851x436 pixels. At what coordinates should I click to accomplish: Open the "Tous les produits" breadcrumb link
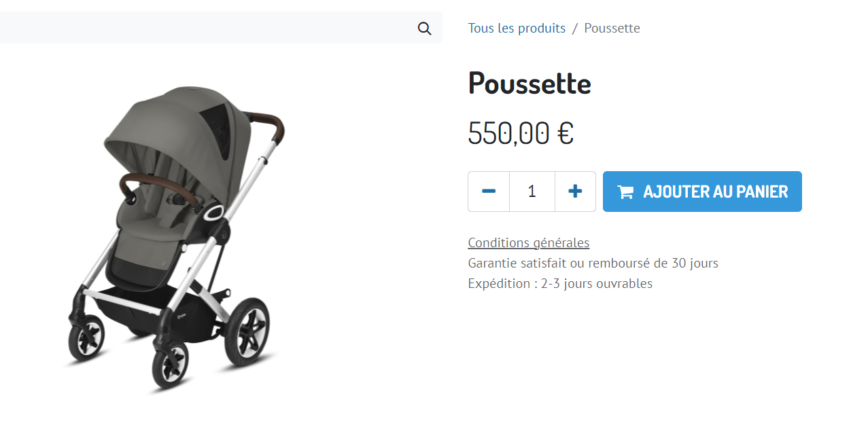pyautogui.click(x=517, y=28)
